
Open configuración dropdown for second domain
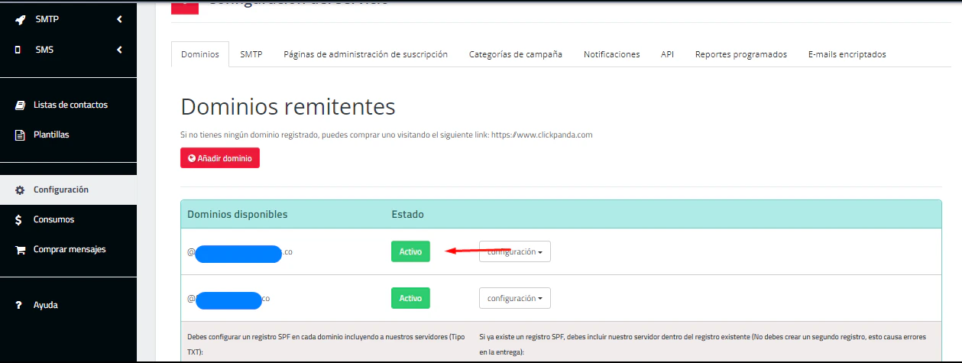click(515, 298)
